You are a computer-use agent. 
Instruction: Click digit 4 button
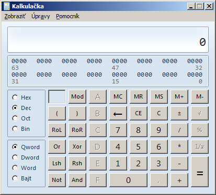coord(118,147)
